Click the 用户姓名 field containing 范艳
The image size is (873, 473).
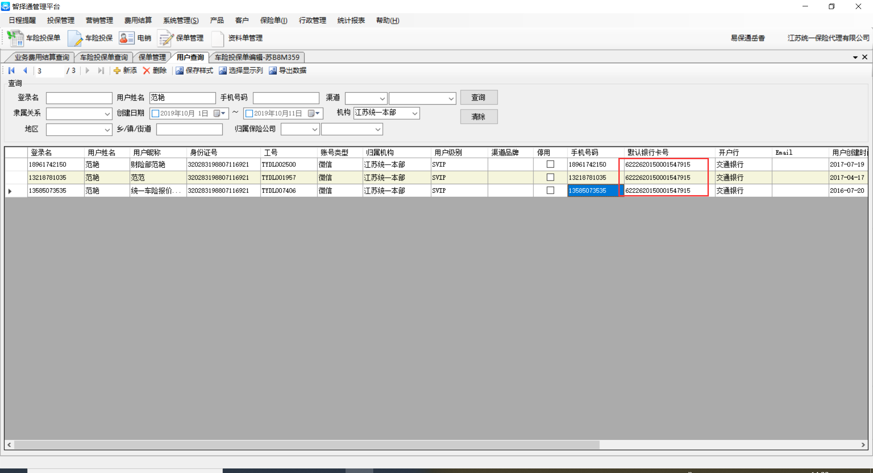point(182,98)
